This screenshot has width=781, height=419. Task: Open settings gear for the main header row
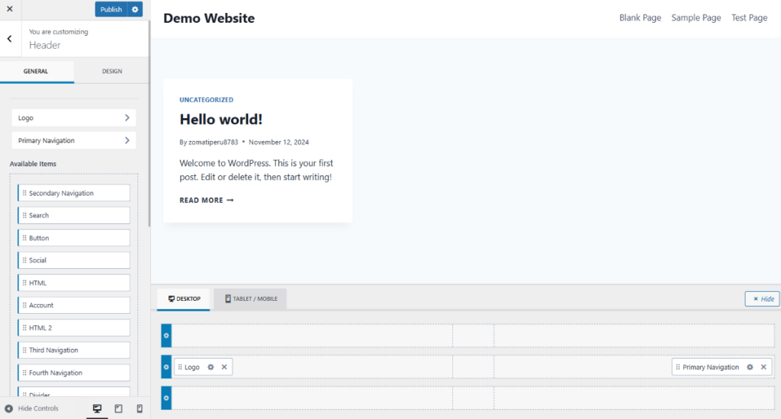pos(166,367)
